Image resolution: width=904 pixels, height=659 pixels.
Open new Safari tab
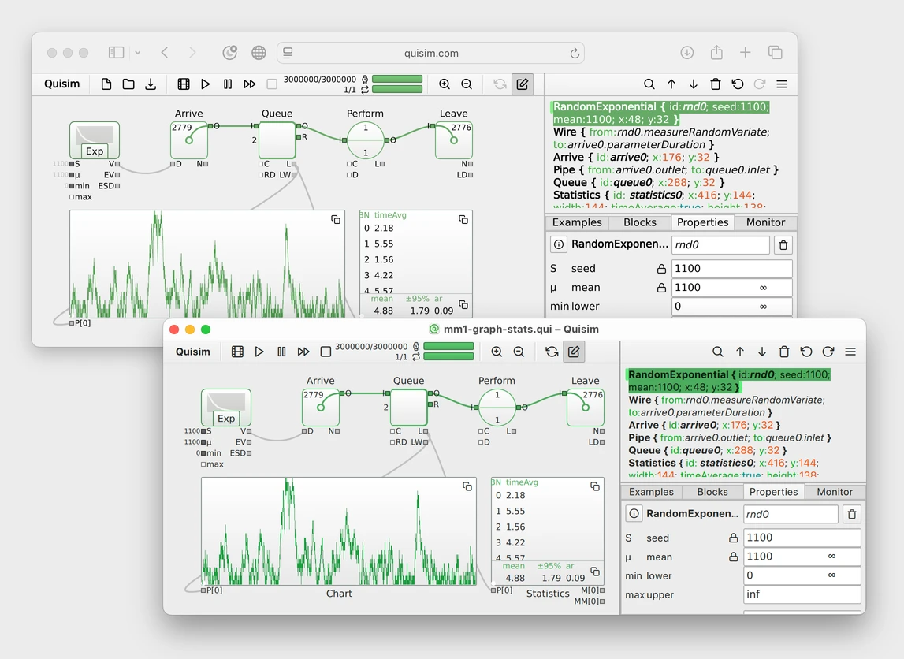tap(746, 53)
